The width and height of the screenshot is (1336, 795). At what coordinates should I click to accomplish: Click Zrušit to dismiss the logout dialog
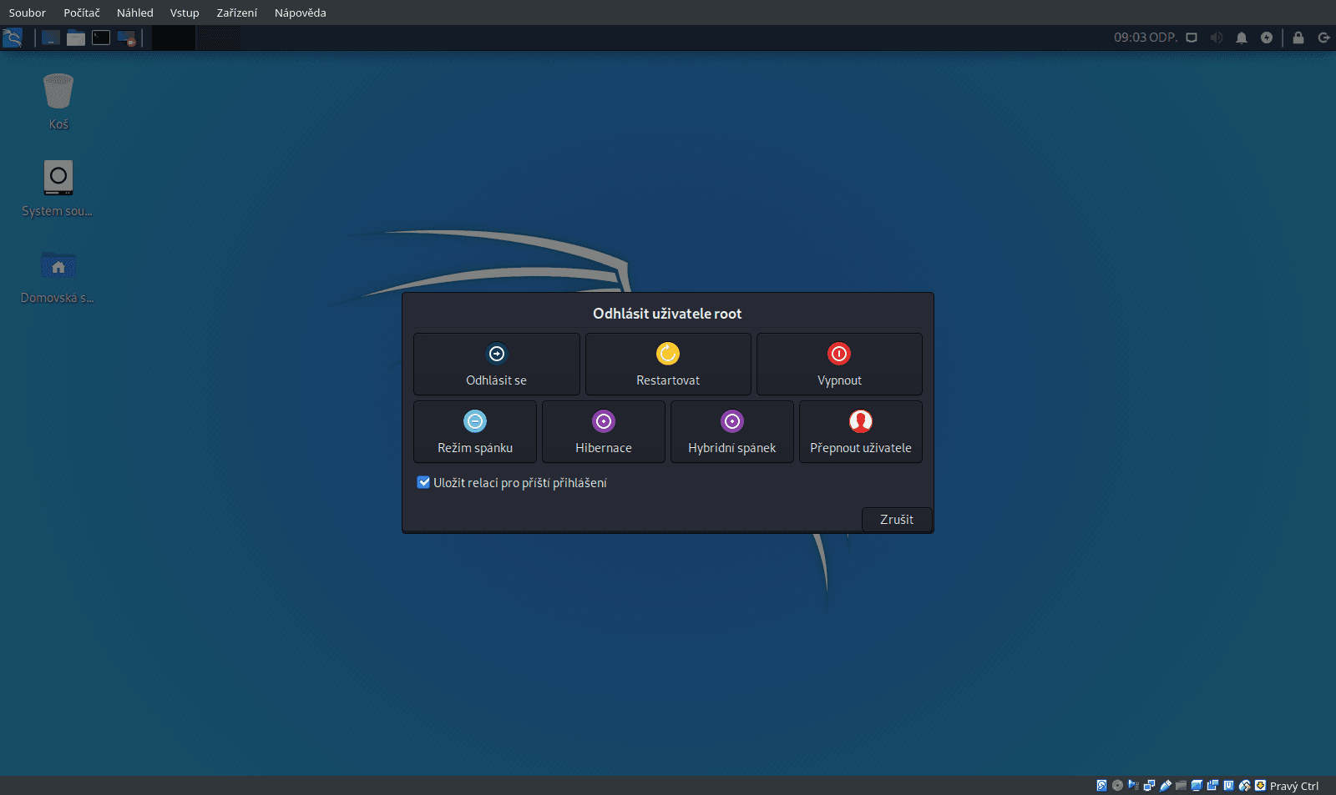(896, 519)
